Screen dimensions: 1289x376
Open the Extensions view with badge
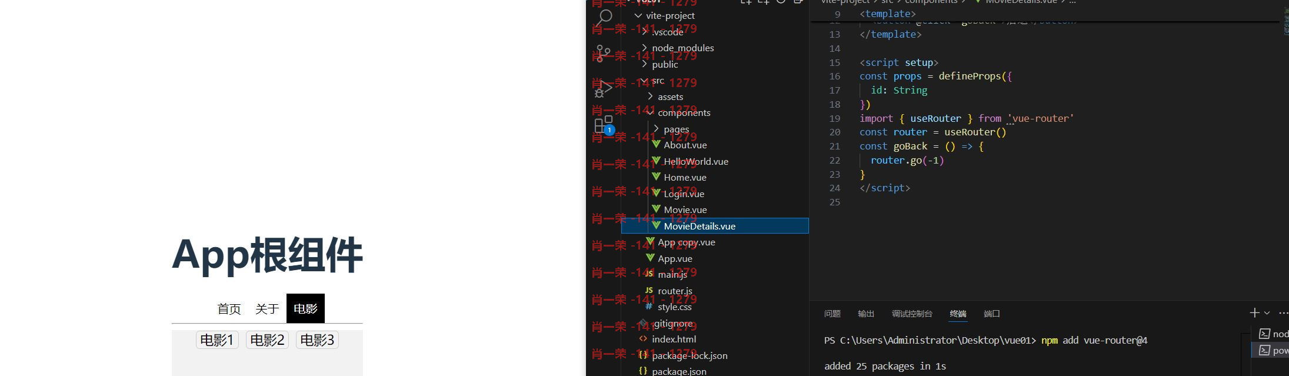pos(604,125)
